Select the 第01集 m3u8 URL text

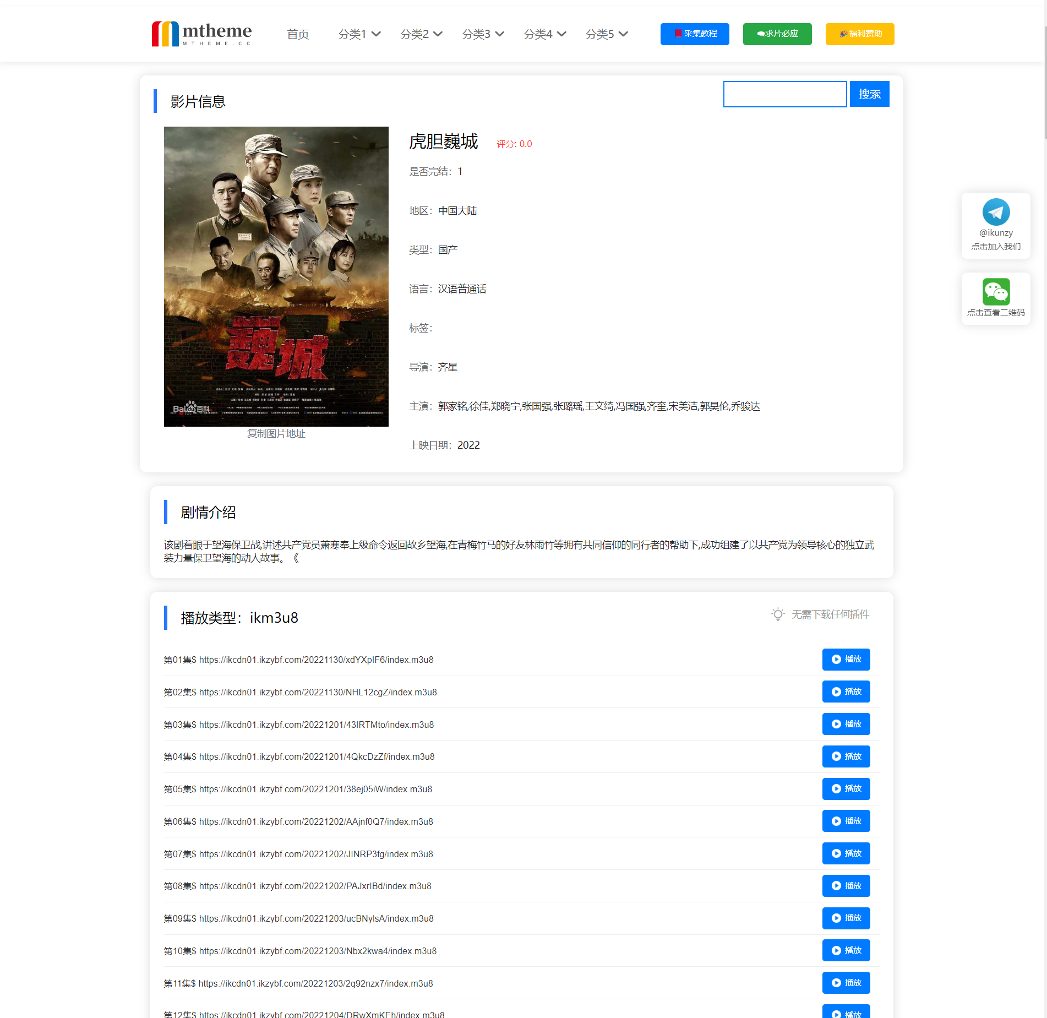(317, 660)
